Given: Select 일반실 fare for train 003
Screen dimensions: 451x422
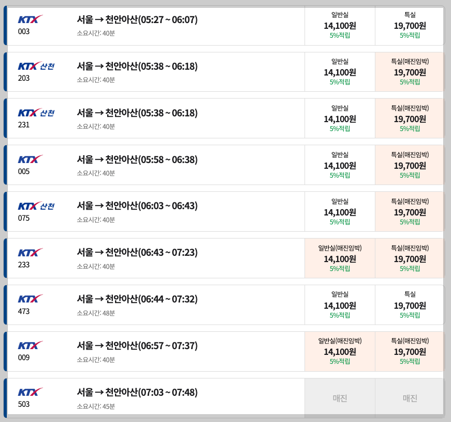Looking at the screenshot, I should pyautogui.click(x=339, y=24).
